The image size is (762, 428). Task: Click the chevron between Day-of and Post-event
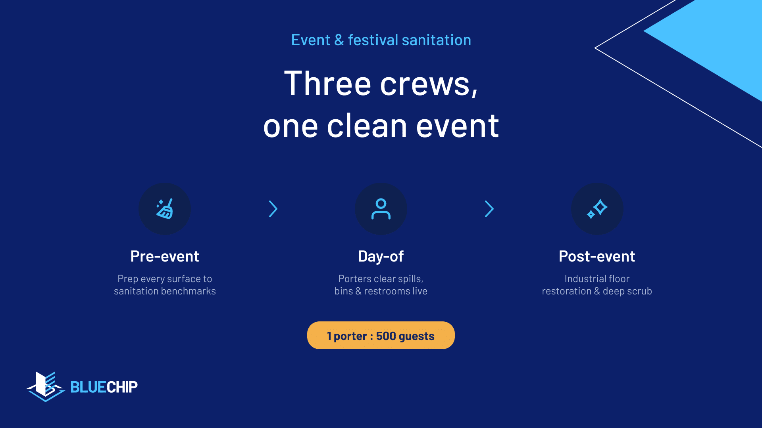(489, 209)
